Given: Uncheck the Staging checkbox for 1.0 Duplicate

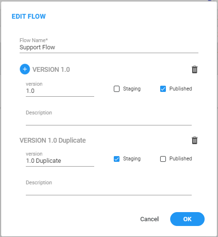Looking at the screenshot, I should (x=117, y=159).
